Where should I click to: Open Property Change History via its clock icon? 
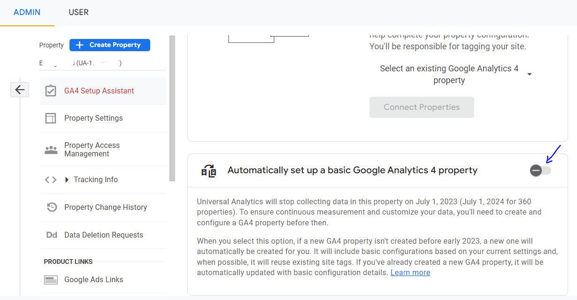(51, 207)
